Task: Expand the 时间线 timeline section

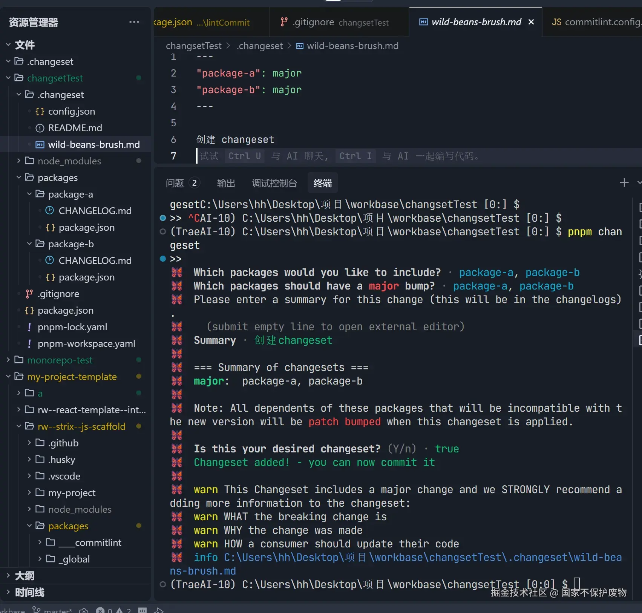Action: point(29,592)
